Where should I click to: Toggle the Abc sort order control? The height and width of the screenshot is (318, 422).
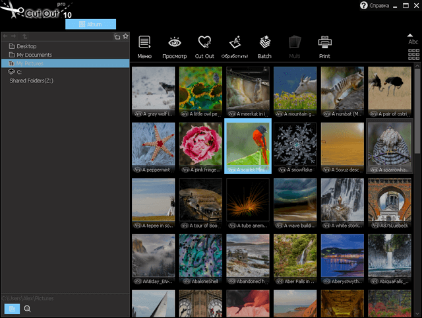(413, 39)
